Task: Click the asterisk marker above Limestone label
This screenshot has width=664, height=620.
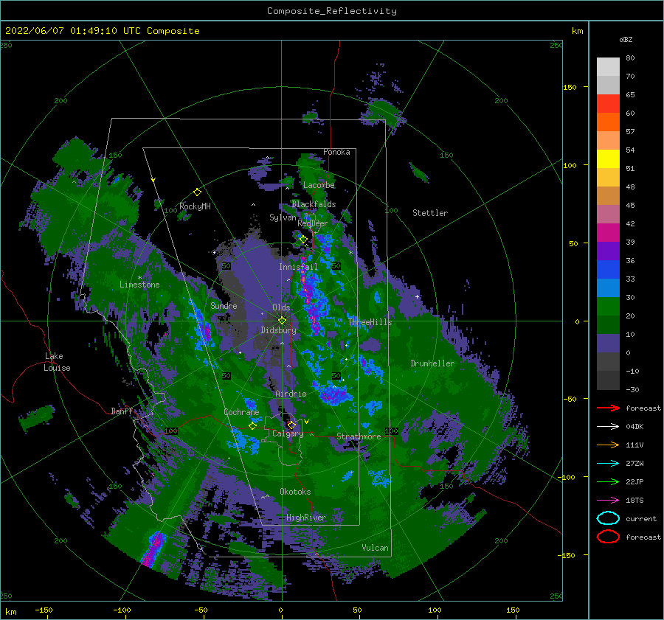Action: click(139, 278)
